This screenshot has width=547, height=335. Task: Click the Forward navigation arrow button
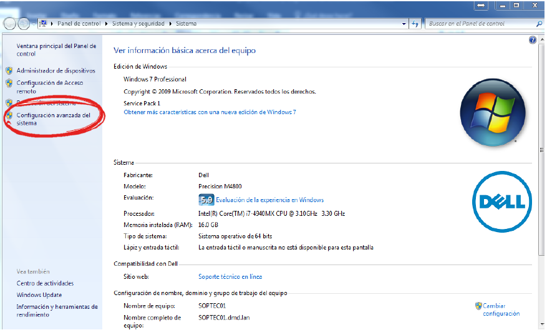point(23,24)
